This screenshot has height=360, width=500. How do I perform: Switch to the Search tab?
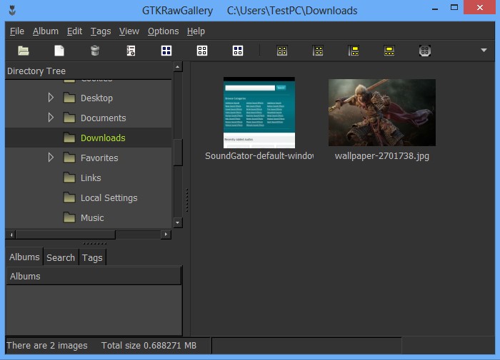click(61, 257)
